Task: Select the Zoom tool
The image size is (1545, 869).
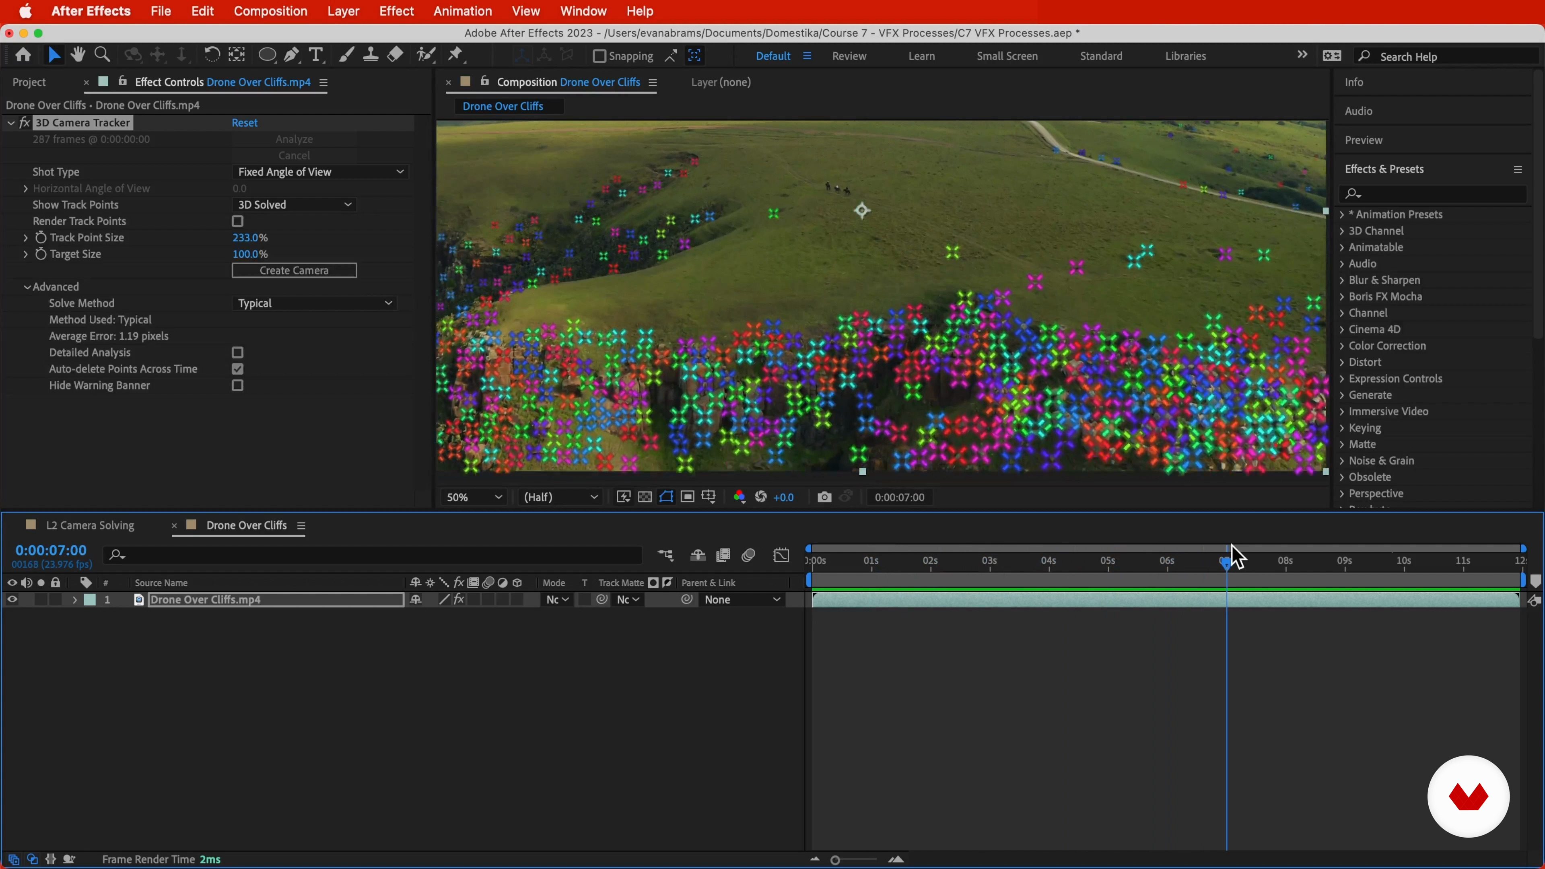Action: [103, 55]
